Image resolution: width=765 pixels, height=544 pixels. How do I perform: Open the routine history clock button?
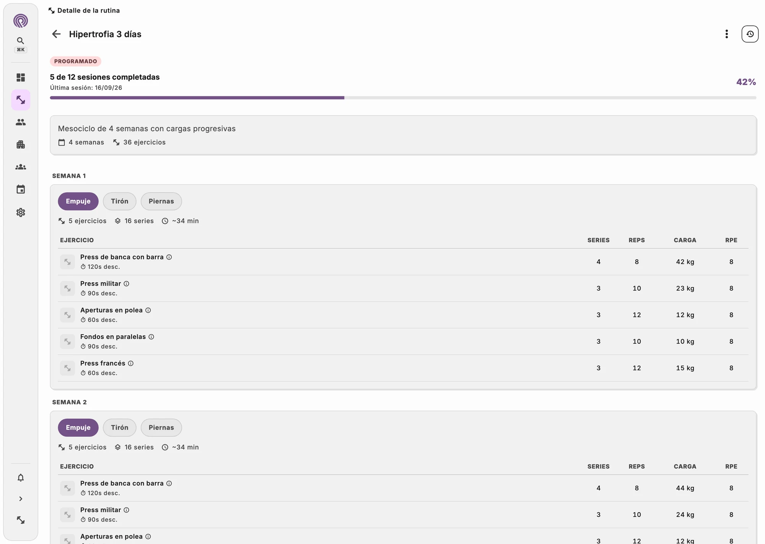tap(750, 34)
